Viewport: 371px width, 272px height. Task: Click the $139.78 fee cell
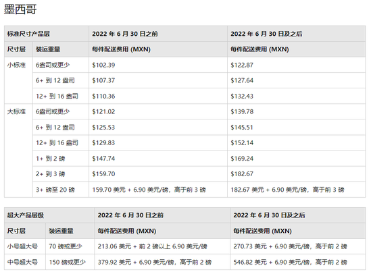click(x=297, y=111)
